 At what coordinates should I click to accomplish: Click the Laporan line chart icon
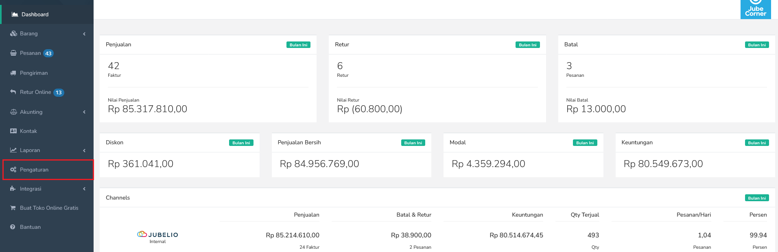13,150
